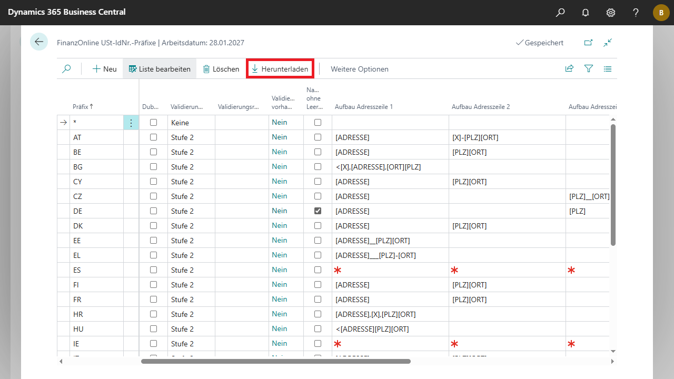This screenshot has width=674, height=379.
Task: Uncheck name-without-spaces checkbox in DE row
Action: [318, 211]
